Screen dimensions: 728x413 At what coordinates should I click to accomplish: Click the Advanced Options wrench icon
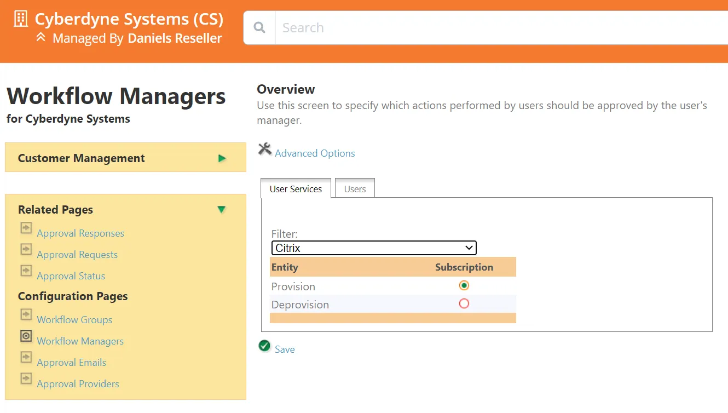[x=265, y=149]
